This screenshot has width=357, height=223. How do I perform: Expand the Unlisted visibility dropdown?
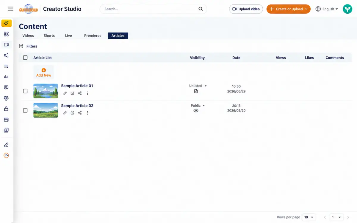[198, 86]
